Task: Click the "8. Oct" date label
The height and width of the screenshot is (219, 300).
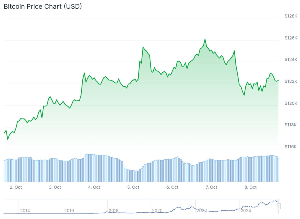Action: click(250, 187)
